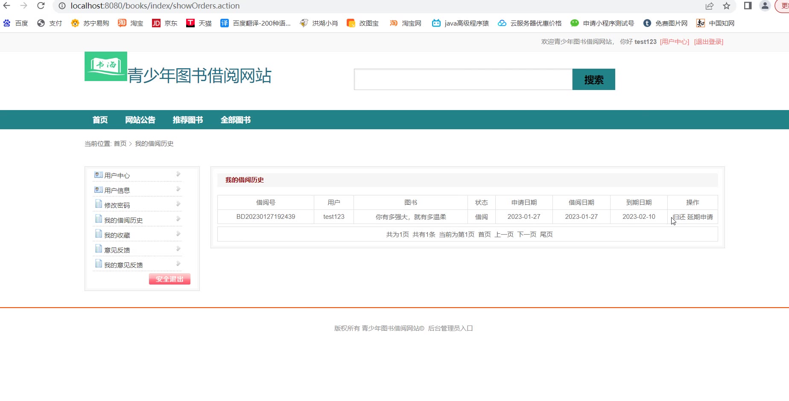Viewport: 789px width, 401px height.
Task: Expand the arrow beside 我的收藏 in sidebar
Action: pyautogui.click(x=178, y=234)
